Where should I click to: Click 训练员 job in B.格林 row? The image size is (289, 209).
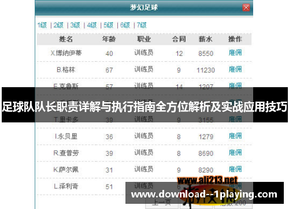(144, 69)
